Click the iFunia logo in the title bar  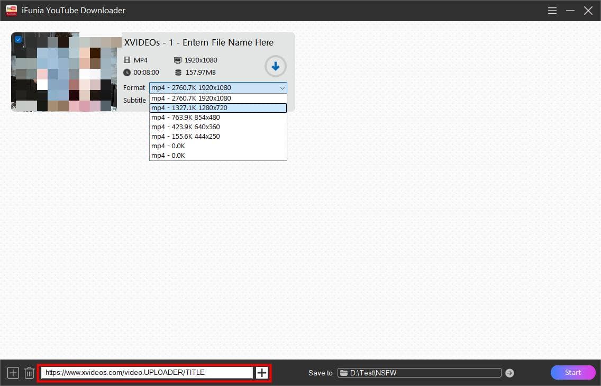point(11,10)
